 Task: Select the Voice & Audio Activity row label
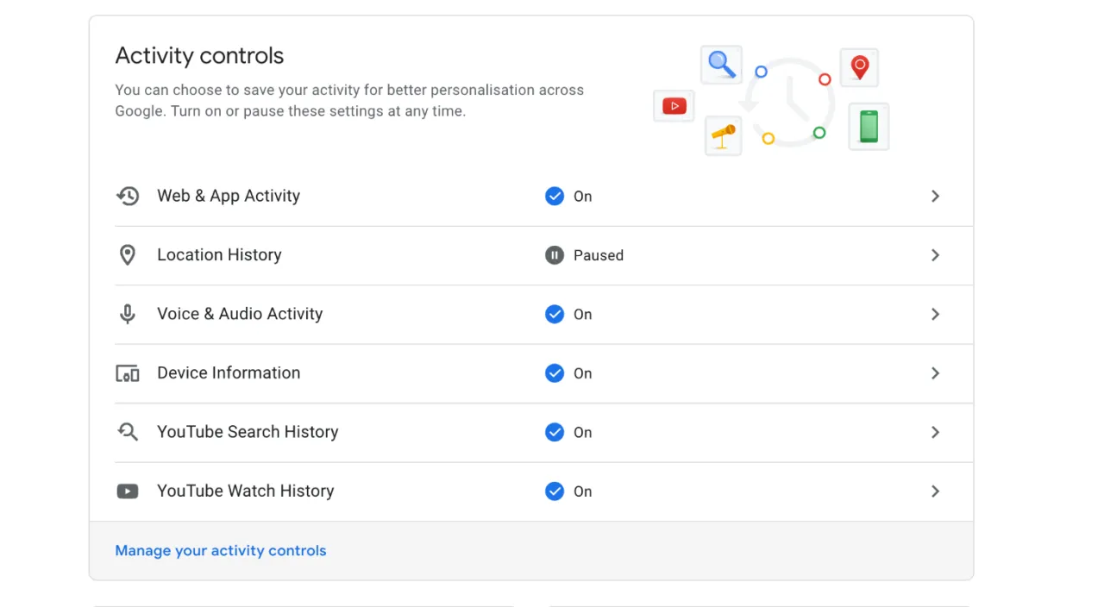pyautogui.click(x=240, y=314)
